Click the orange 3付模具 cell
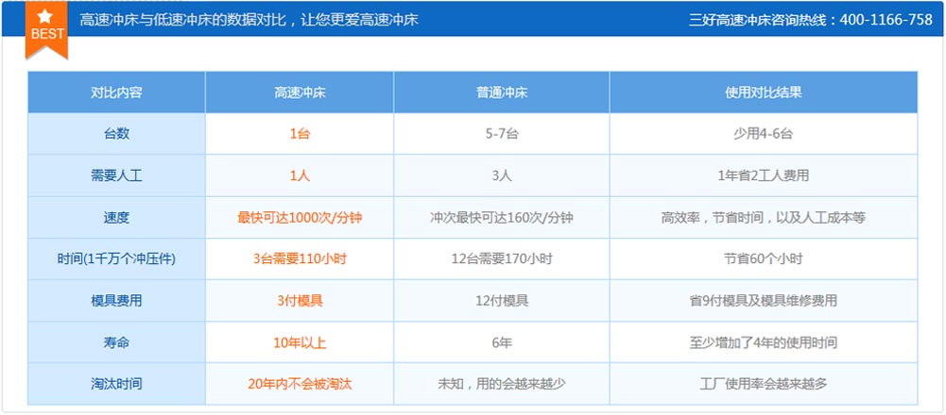The image size is (946, 415). pos(300,301)
